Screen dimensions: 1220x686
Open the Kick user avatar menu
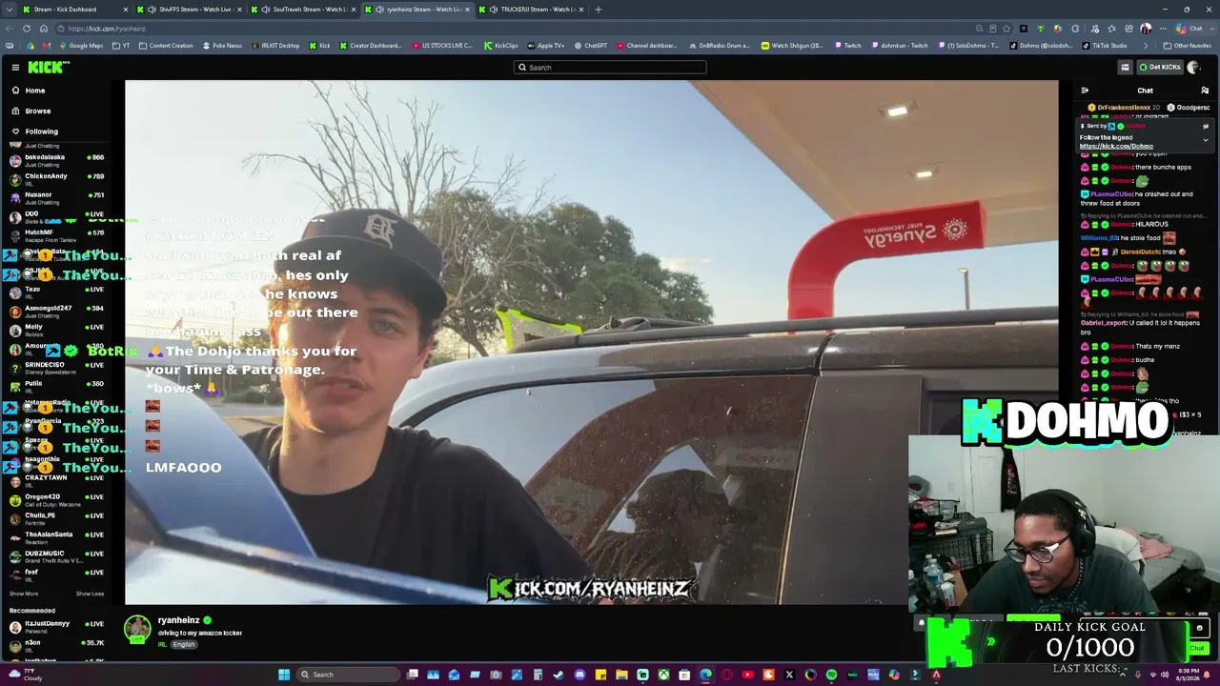tap(1193, 67)
